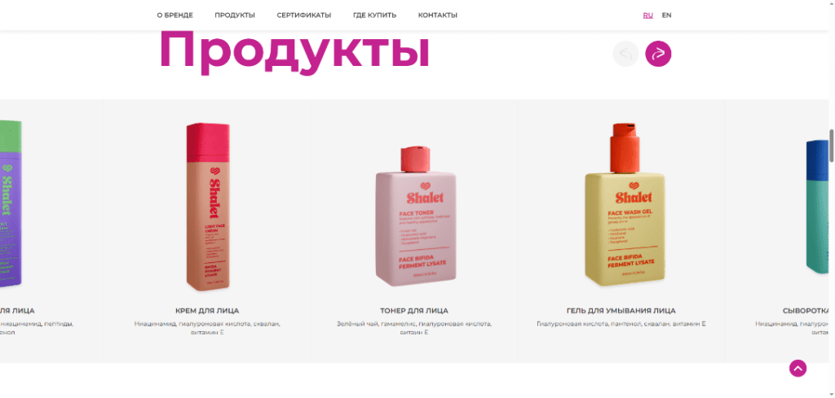Screen dimensions: 835x398
Task: Switch language to EN
Action: pyautogui.click(x=667, y=15)
